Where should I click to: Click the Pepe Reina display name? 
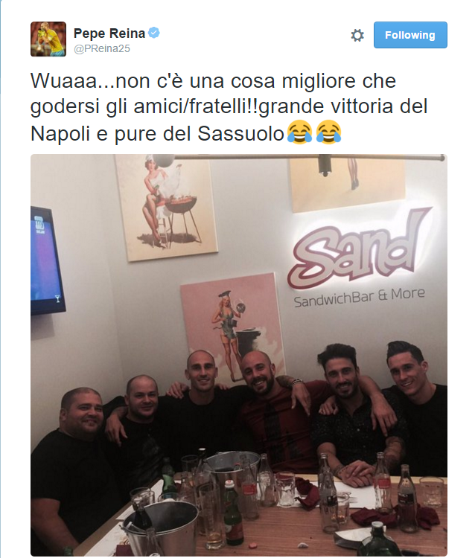(109, 33)
